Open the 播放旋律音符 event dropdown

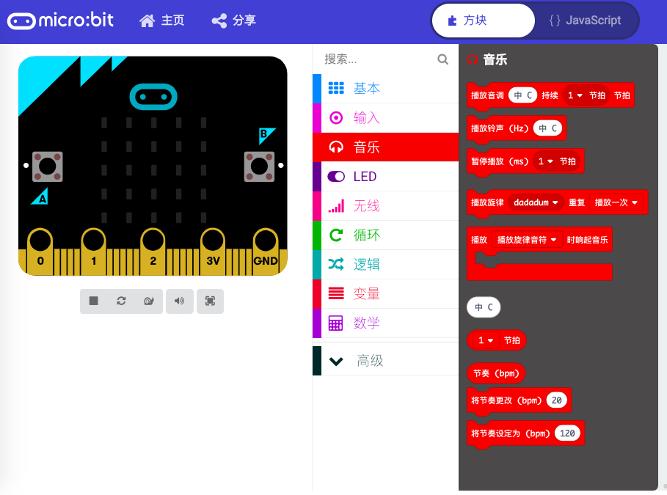[x=527, y=240]
